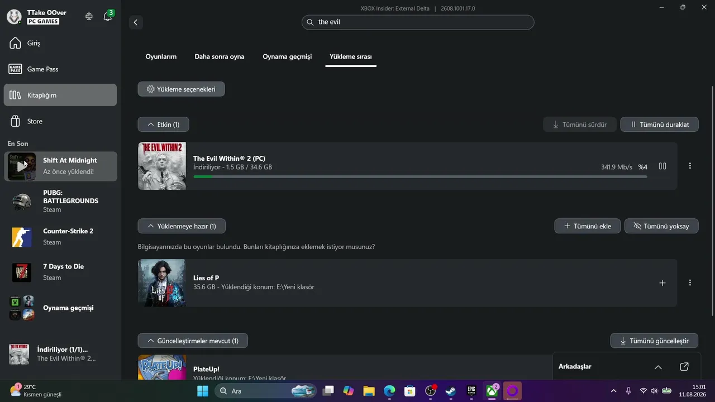This screenshot has width=715, height=402.
Task: Open the weather widget showing 29°C
Action: point(36,391)
